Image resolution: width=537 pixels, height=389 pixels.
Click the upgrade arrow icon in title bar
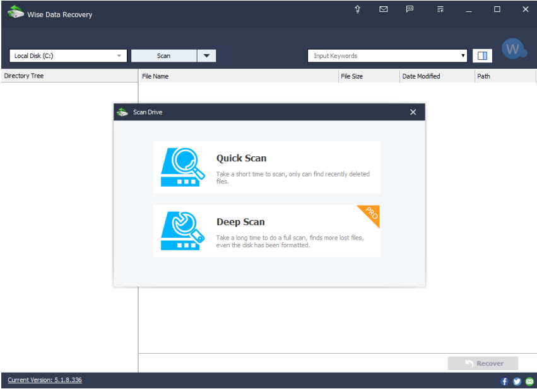point(357,9)
